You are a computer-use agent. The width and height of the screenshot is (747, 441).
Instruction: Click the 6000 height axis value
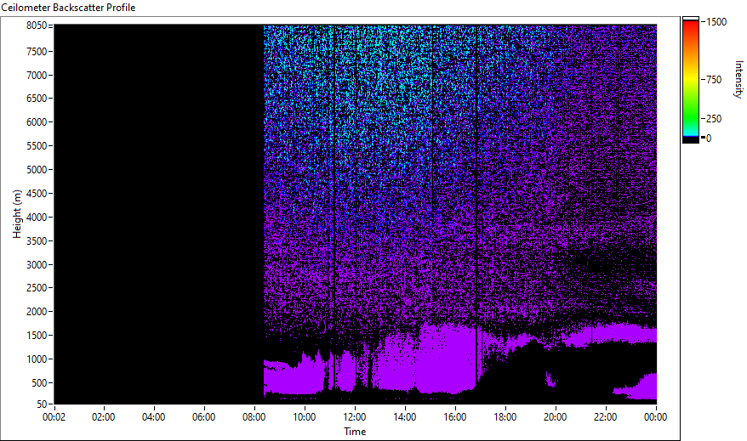coord(37,122)
